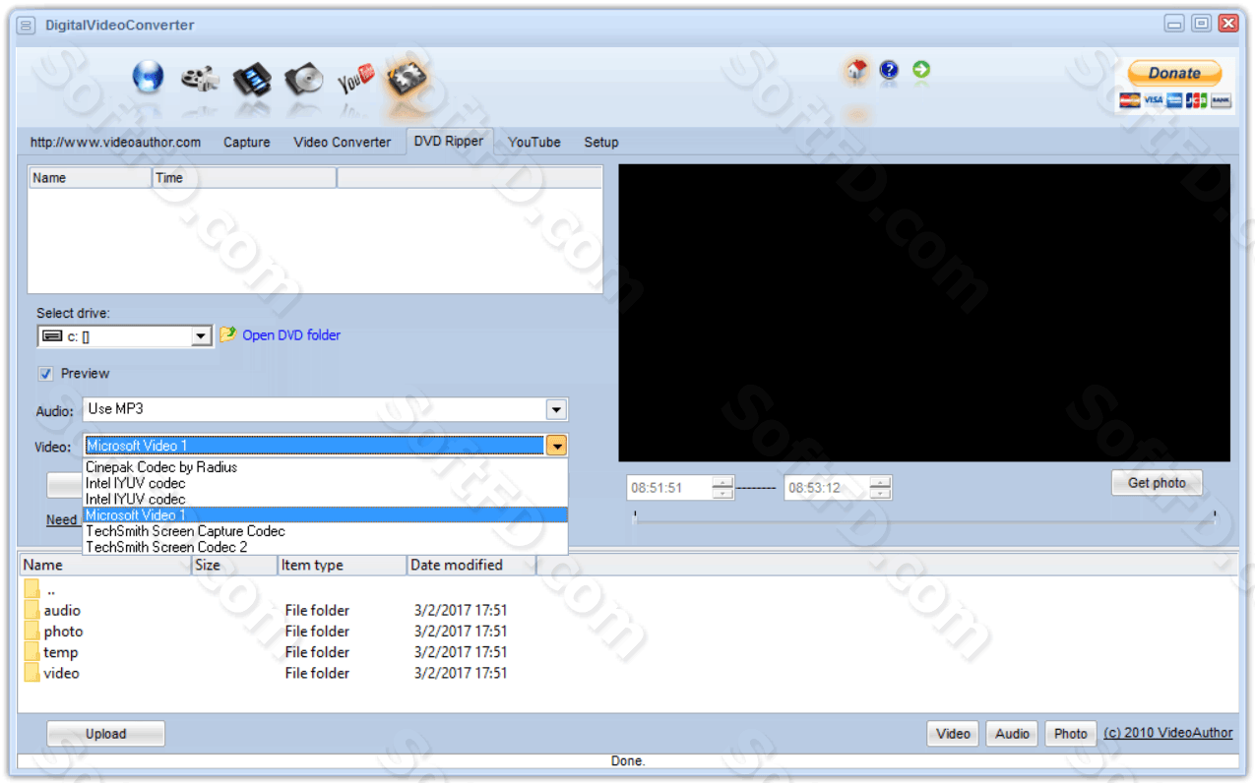This screenshot has height=783, width=1255.
Task: Decrease the 08:53:12 end time with down arrow
Action: click(x=880, y=493)
